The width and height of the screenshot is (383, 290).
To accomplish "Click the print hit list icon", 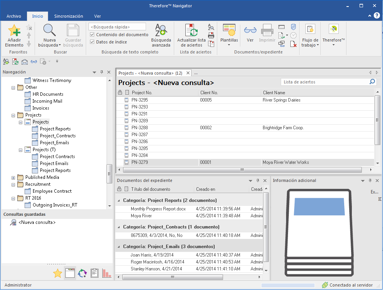I will [211, 35].
